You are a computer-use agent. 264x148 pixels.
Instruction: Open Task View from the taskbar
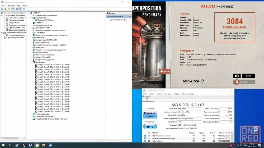10,145
